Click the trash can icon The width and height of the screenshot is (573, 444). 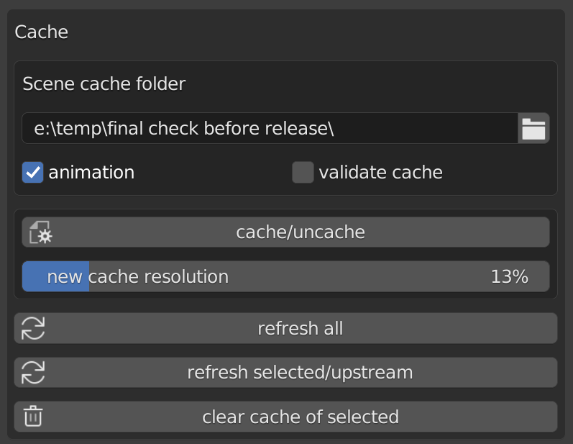click(33, 417)
